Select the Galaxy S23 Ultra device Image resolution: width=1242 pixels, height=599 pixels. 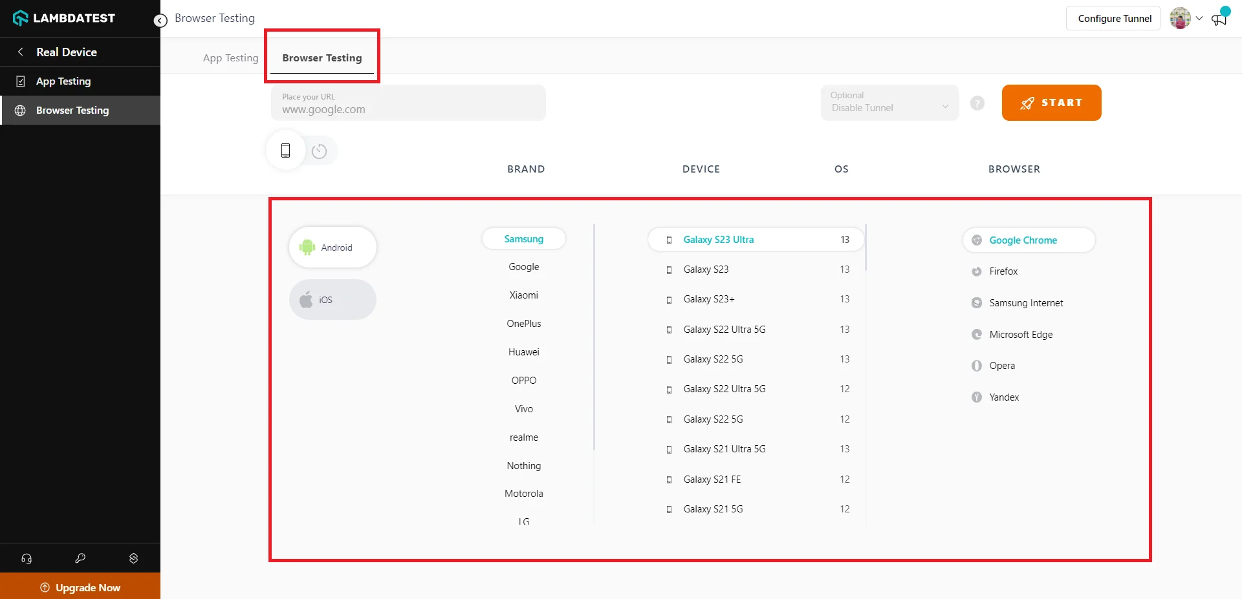(756, 240)
